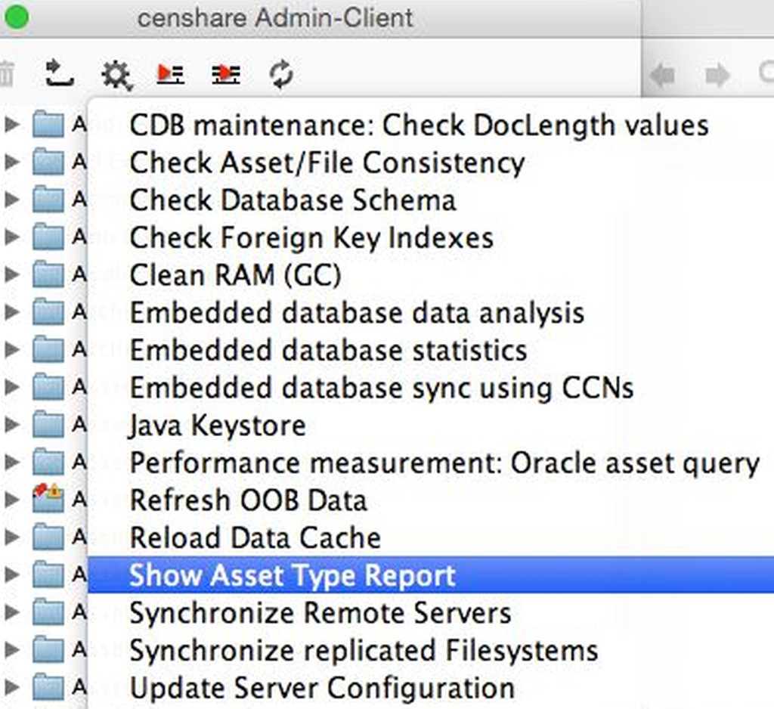Click the circular refresh arrows icon
This screenshot has height=709, width=774.
281,74
